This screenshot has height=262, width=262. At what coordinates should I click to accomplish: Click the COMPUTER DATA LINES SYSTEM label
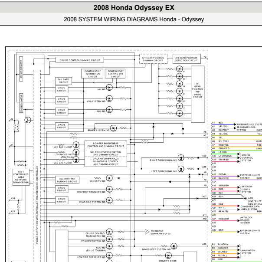pyautogui.click(x=250, y=208)
